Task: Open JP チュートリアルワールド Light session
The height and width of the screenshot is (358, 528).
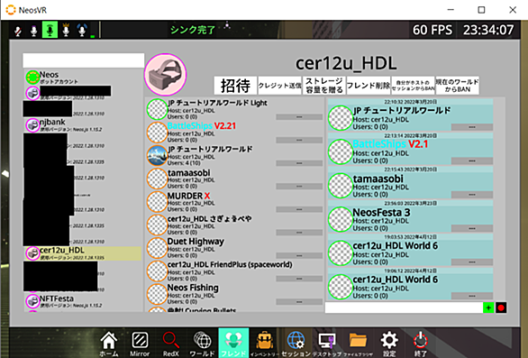Action: pyautogui.click(x=234, y=109)
